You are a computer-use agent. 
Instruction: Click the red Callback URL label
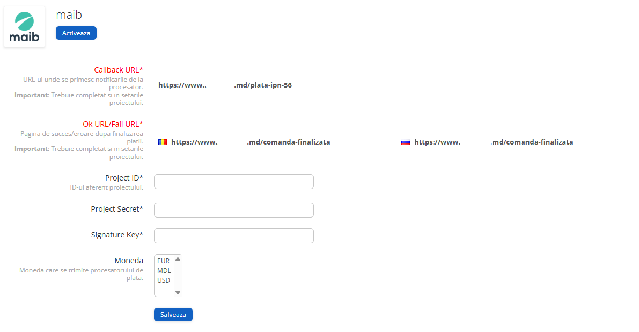tap(119, 70)
